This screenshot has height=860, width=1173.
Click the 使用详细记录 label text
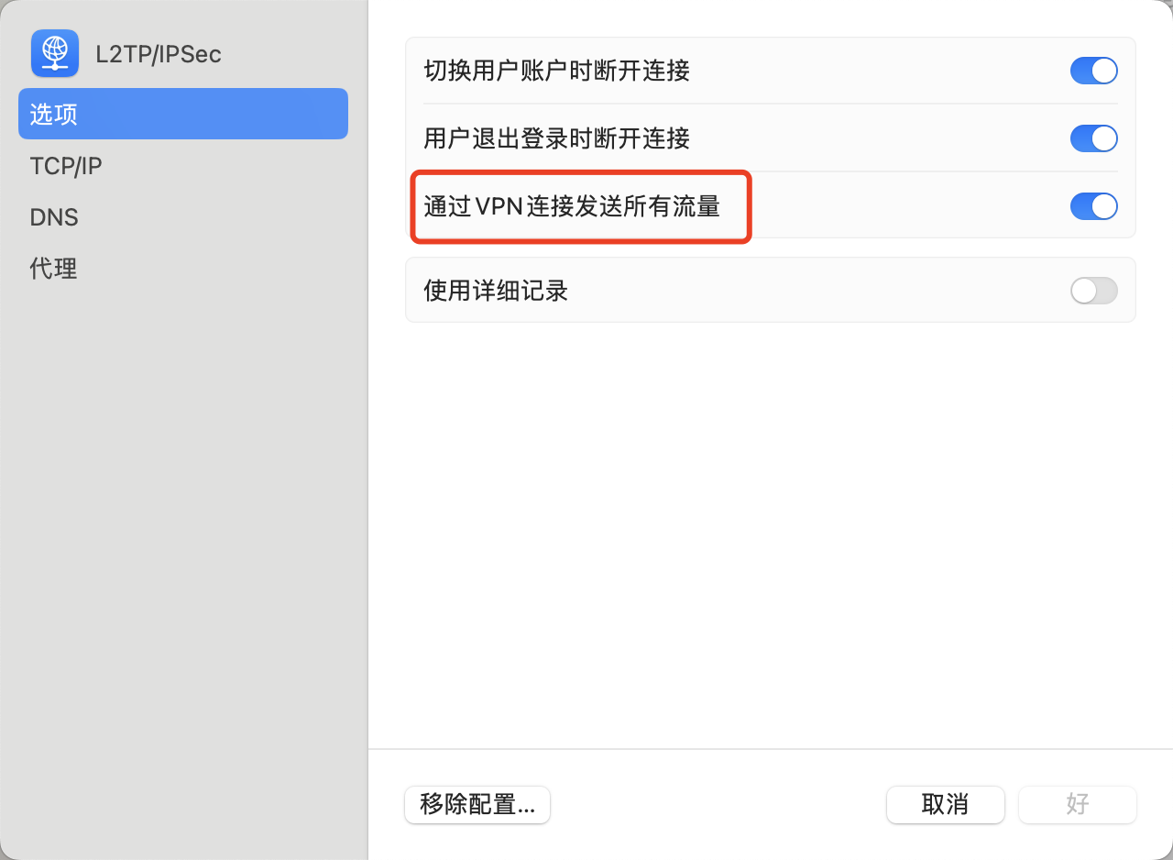pyautogui.click(x=496, y=291)
